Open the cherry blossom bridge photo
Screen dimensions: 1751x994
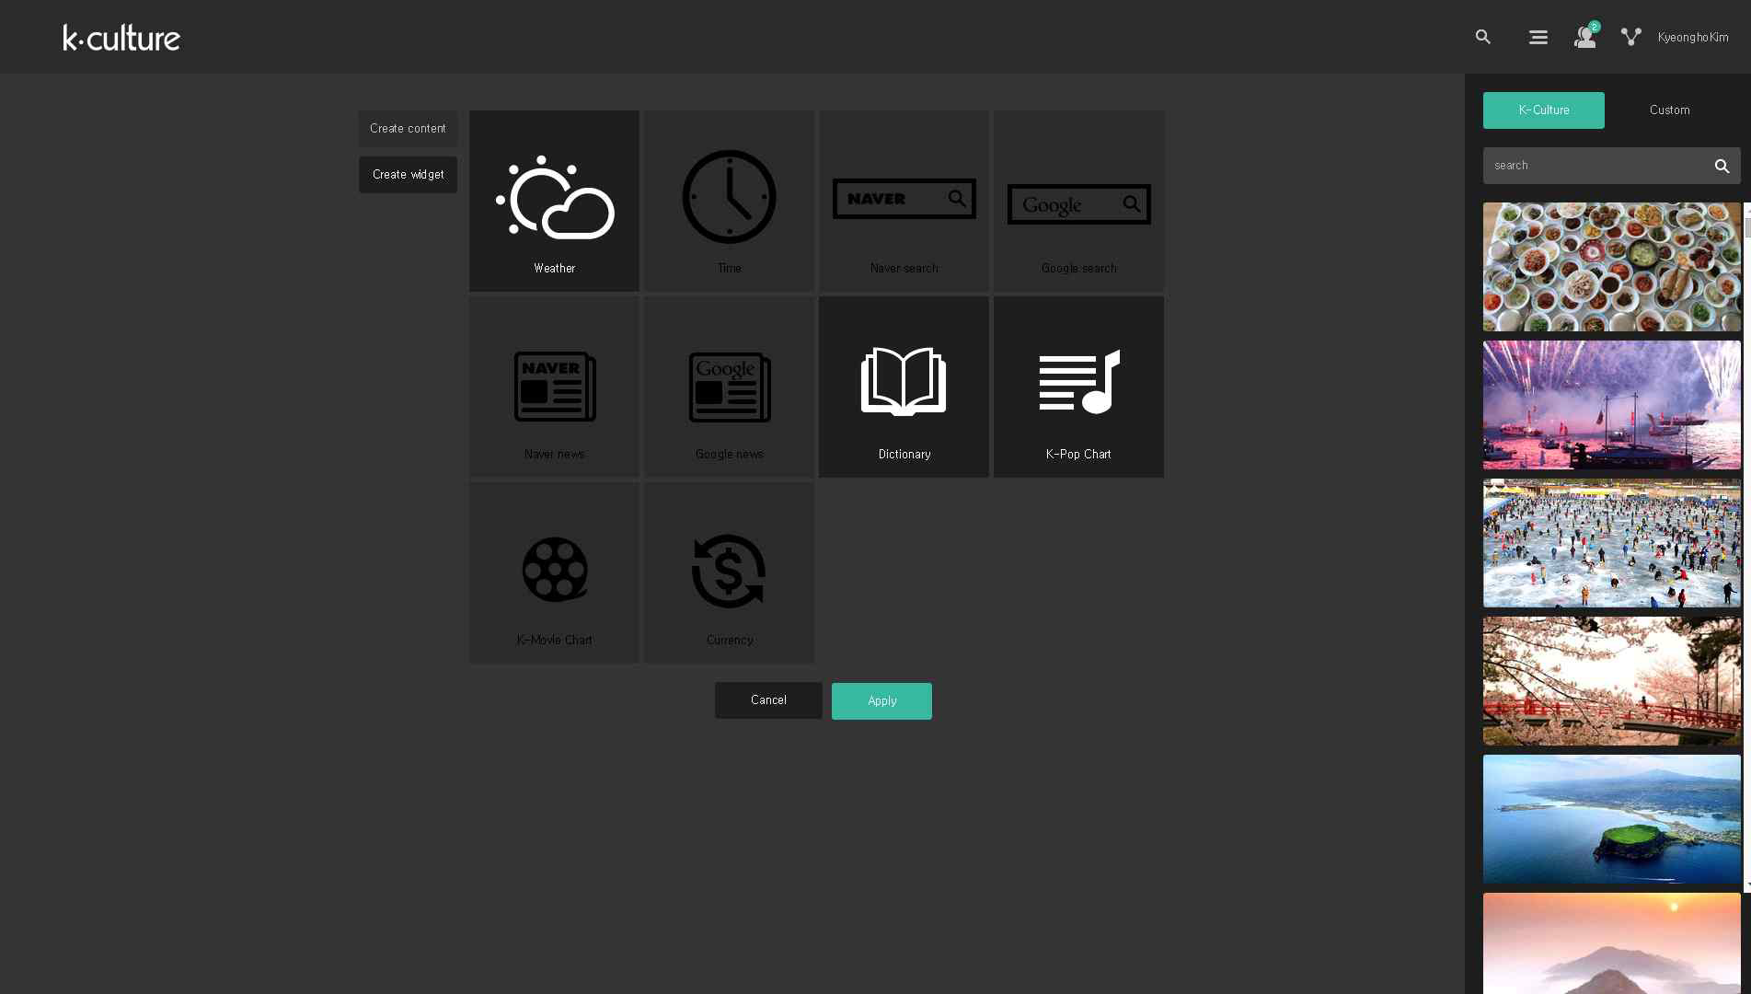click(1611, 681)
